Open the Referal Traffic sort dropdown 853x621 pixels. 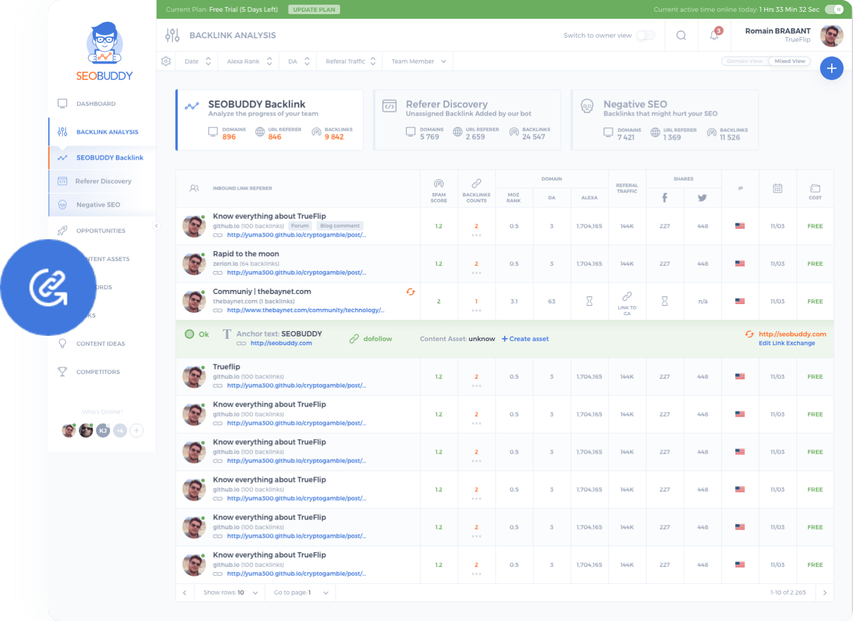tap(351, 61)
